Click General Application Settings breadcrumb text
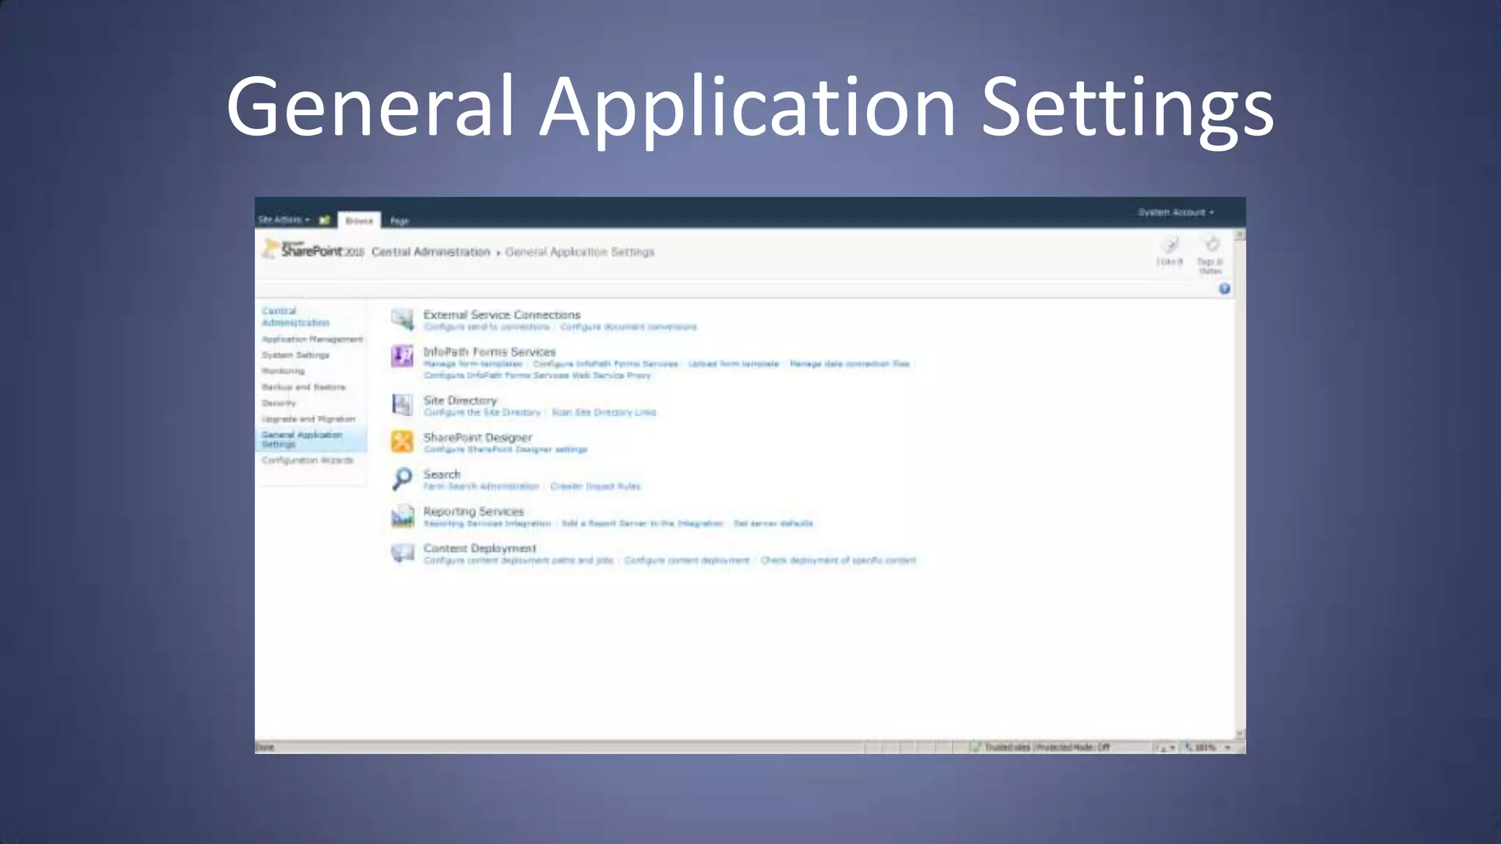 (580, 252)
